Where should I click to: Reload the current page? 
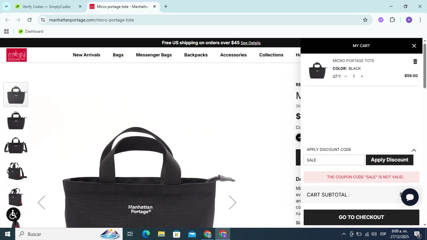click(x=30, y=20)
